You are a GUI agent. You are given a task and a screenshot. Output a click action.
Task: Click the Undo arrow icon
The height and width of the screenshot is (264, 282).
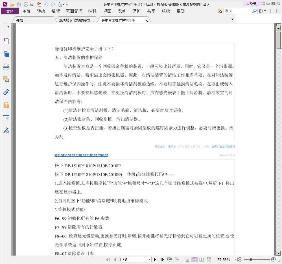[46, 5]
